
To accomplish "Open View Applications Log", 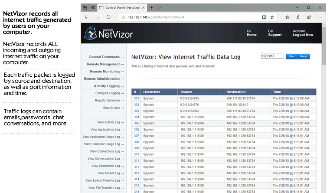I will coord(107,130).
